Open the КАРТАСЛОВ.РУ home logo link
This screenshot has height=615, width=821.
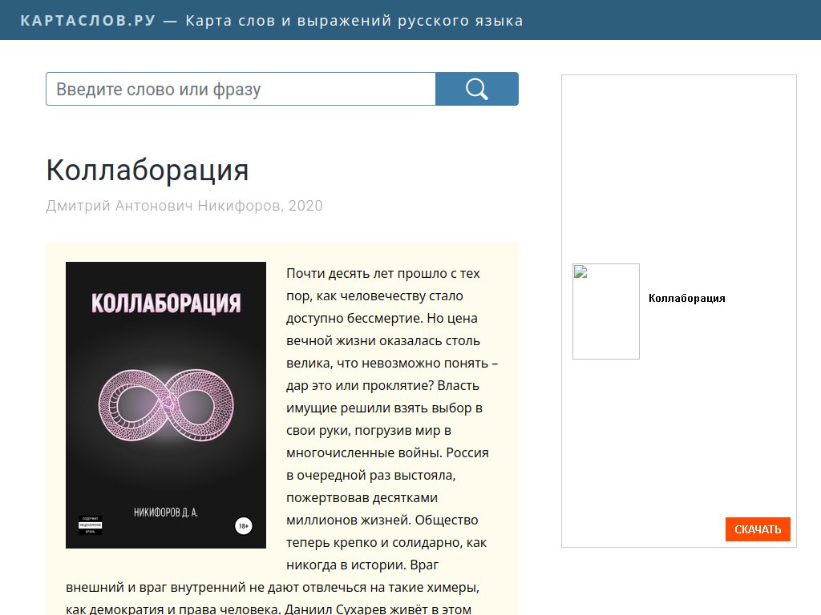[88, 20]
